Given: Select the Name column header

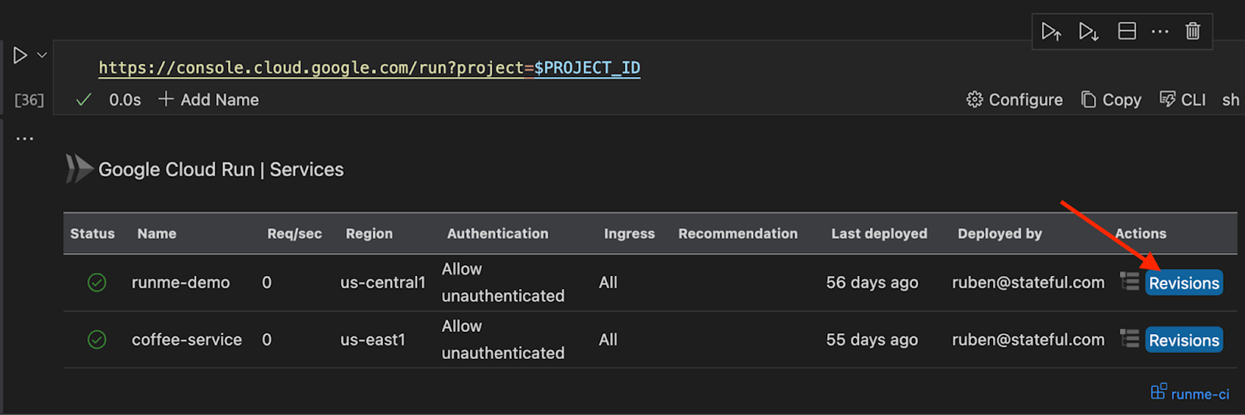Looking at the screenshot, I should pos(157,233).
